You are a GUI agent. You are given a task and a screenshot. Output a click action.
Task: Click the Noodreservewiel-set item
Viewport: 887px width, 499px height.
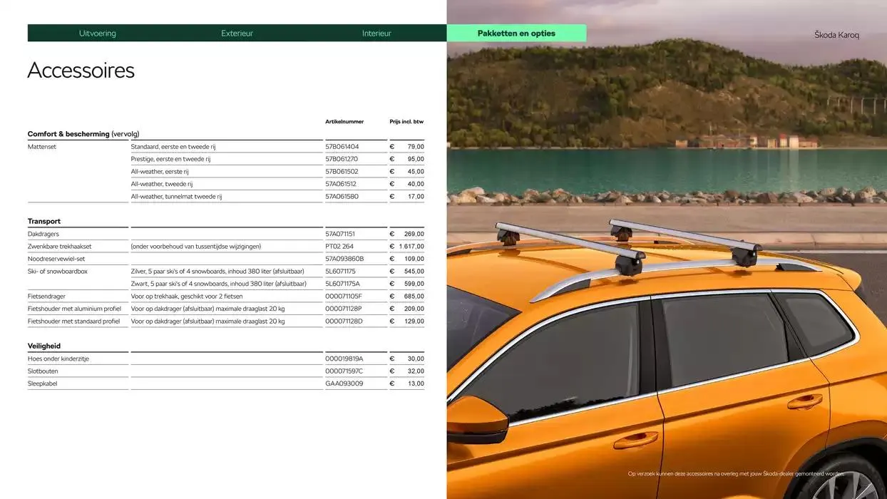point(56,259)
